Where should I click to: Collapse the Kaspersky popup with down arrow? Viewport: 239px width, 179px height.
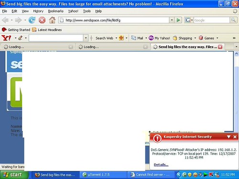click(x=228, y=137)
